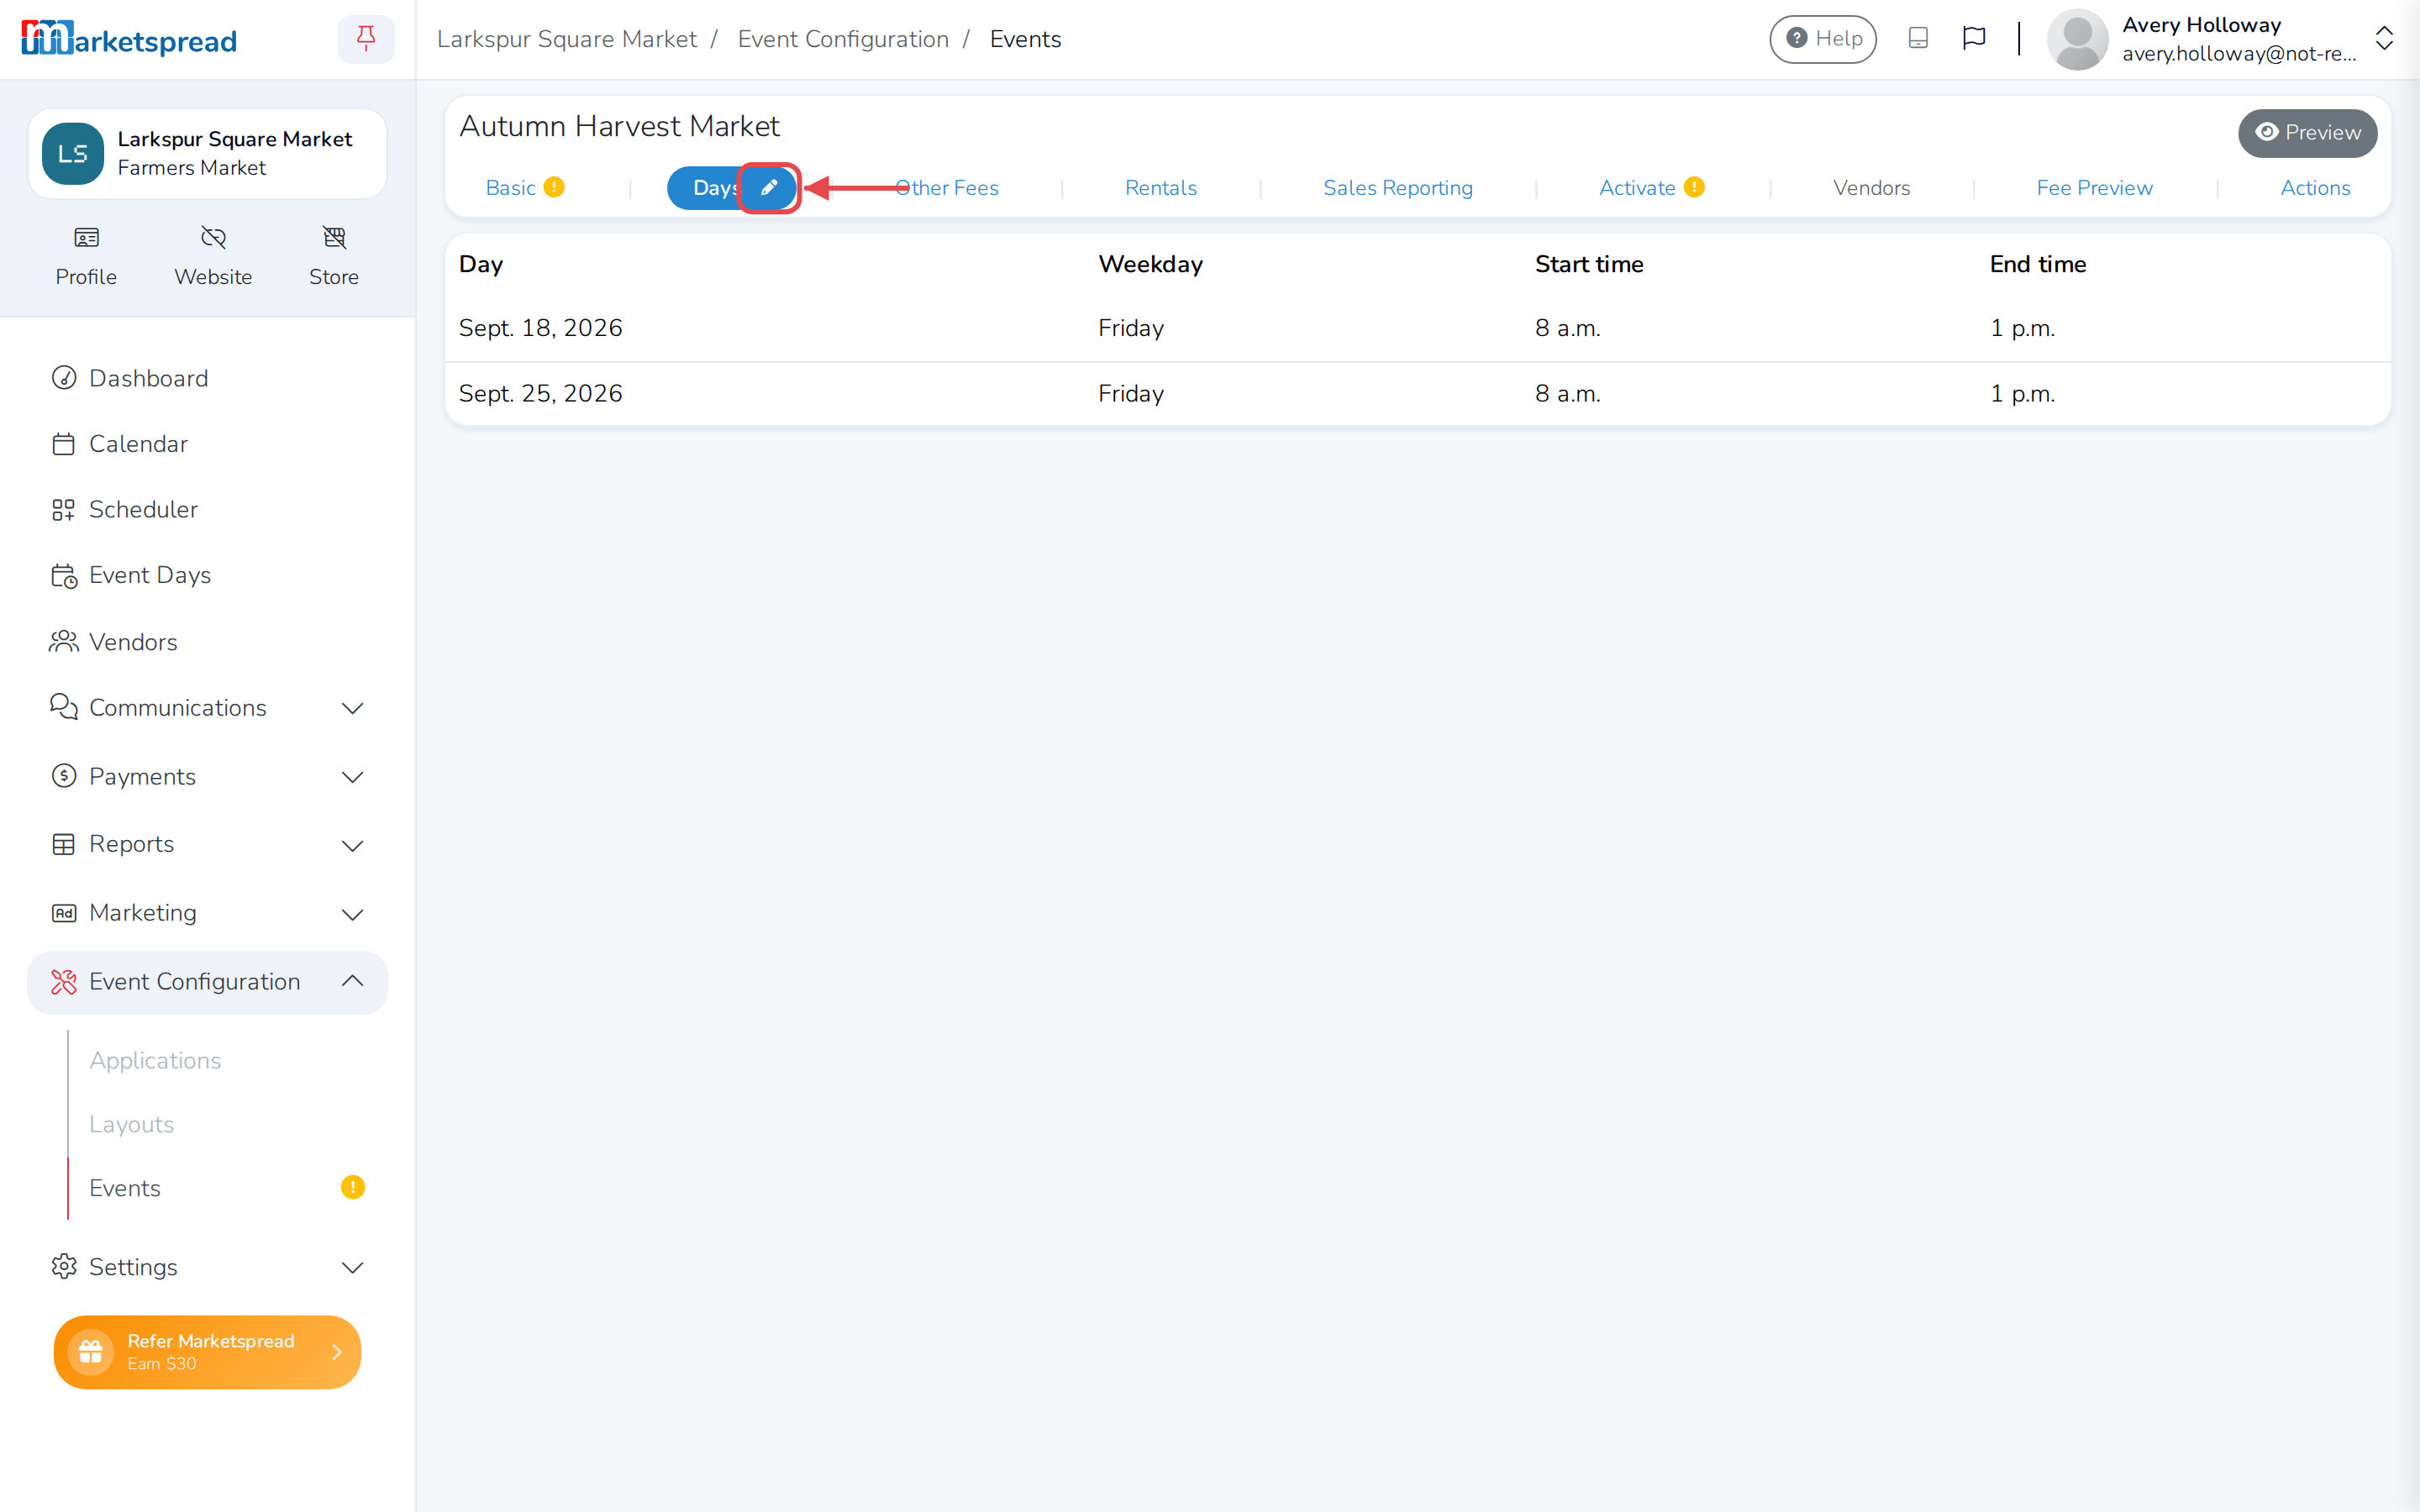Expand the Reports menu
The width and height of the screenshot is (2420, 1512).
(x=207, y=844)
